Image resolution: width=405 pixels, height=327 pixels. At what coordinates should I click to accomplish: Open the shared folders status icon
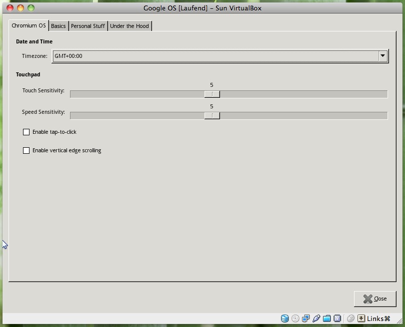326,319
